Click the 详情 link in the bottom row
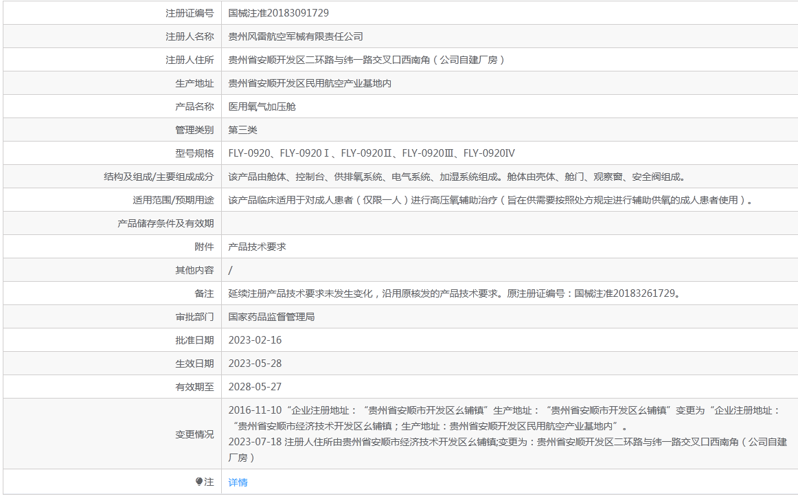This screenshot has height=503, width=798. pyautogui.click(x=238, y=482)
